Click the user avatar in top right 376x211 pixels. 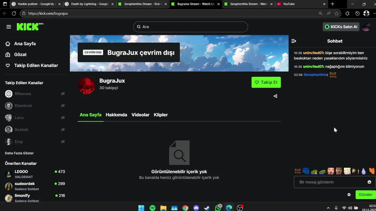pyautogui.click(x=366, y=27)
